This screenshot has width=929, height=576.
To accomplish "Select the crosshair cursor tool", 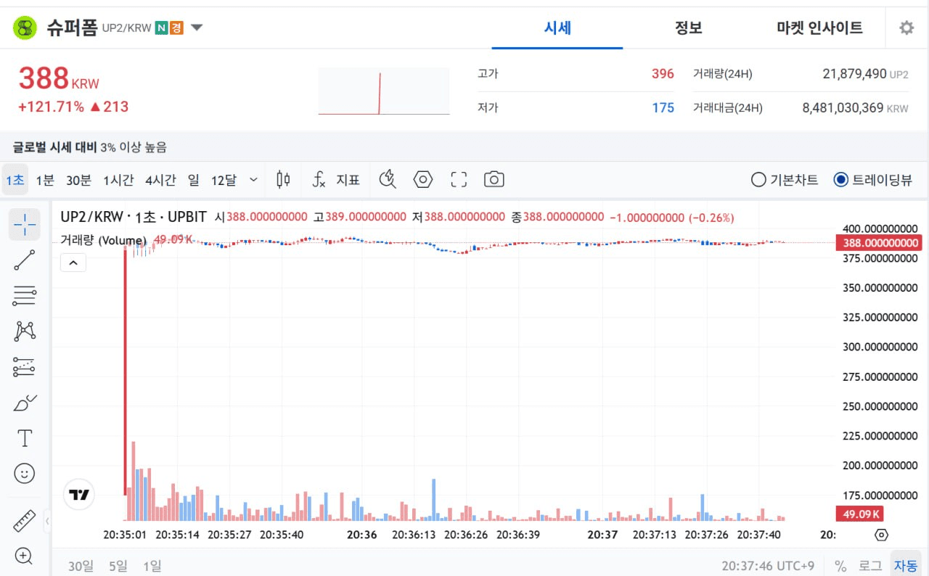I will point(25,224).
